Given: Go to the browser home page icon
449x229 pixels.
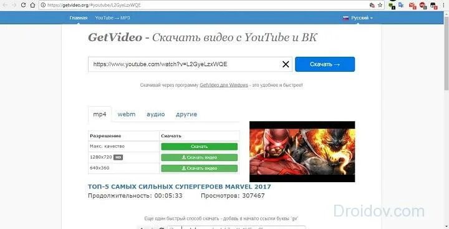Looking at the screenshot, I should 32,5.
